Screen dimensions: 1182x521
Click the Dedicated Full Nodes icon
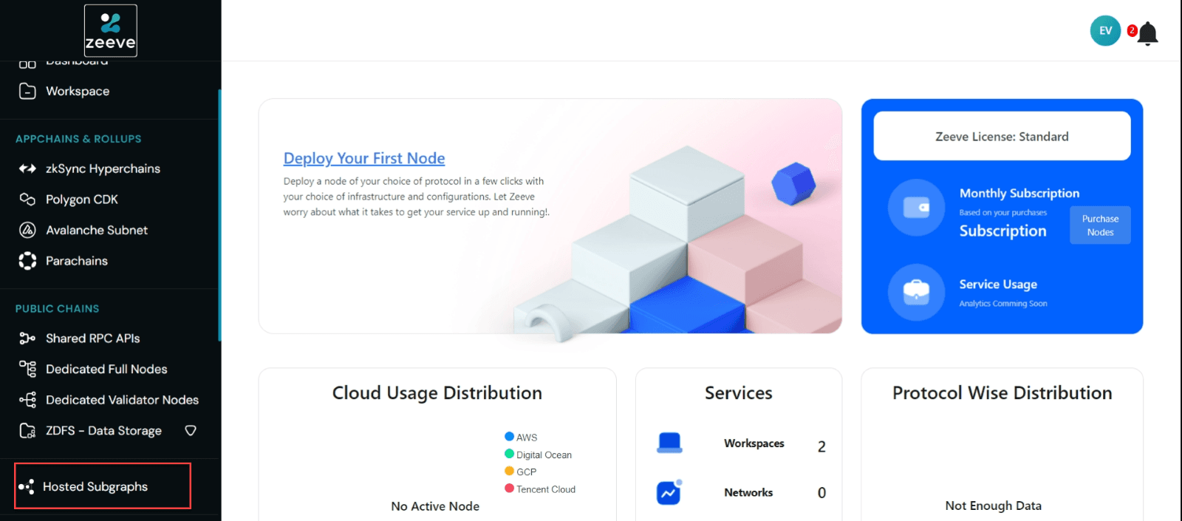point(27,369)
